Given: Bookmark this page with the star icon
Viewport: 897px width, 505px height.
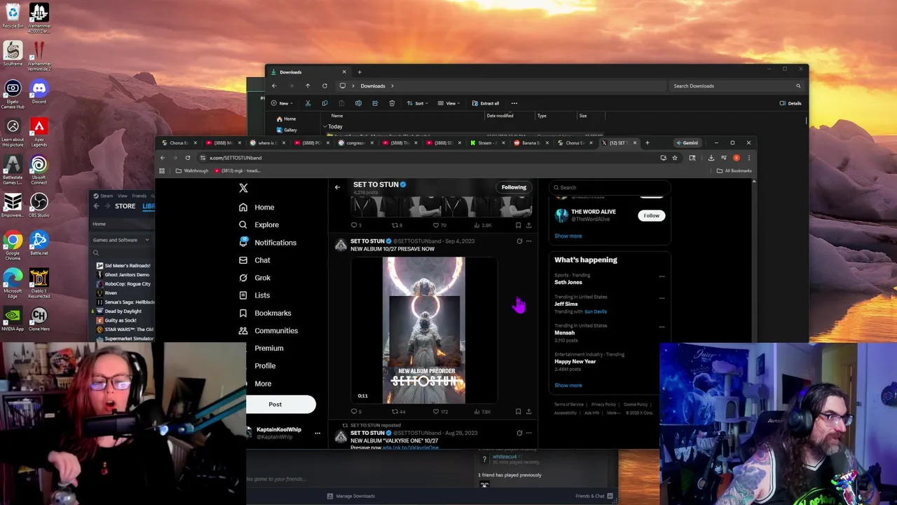Looking at the screenshot, I should click(x=675, y=158).
